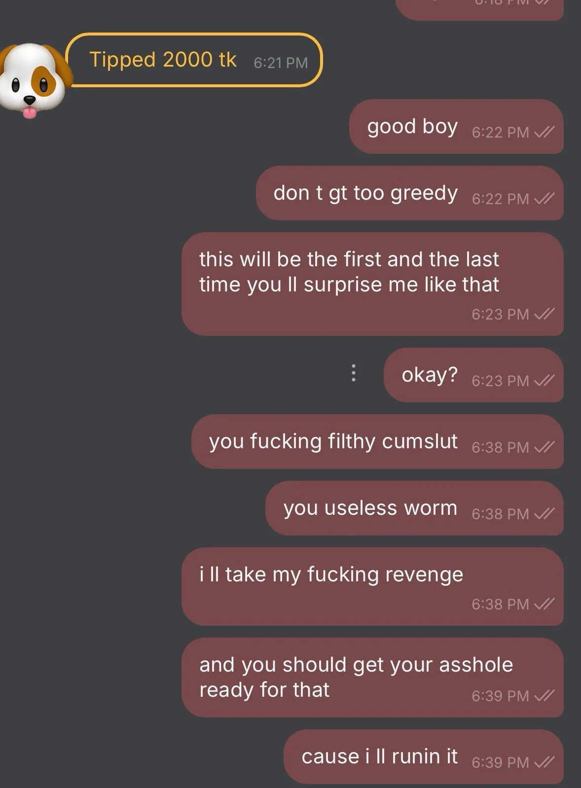Viewport: 581px width, 788px height.
Task: Select the "good boy" message bubble
Action: (x=456, y=127)
